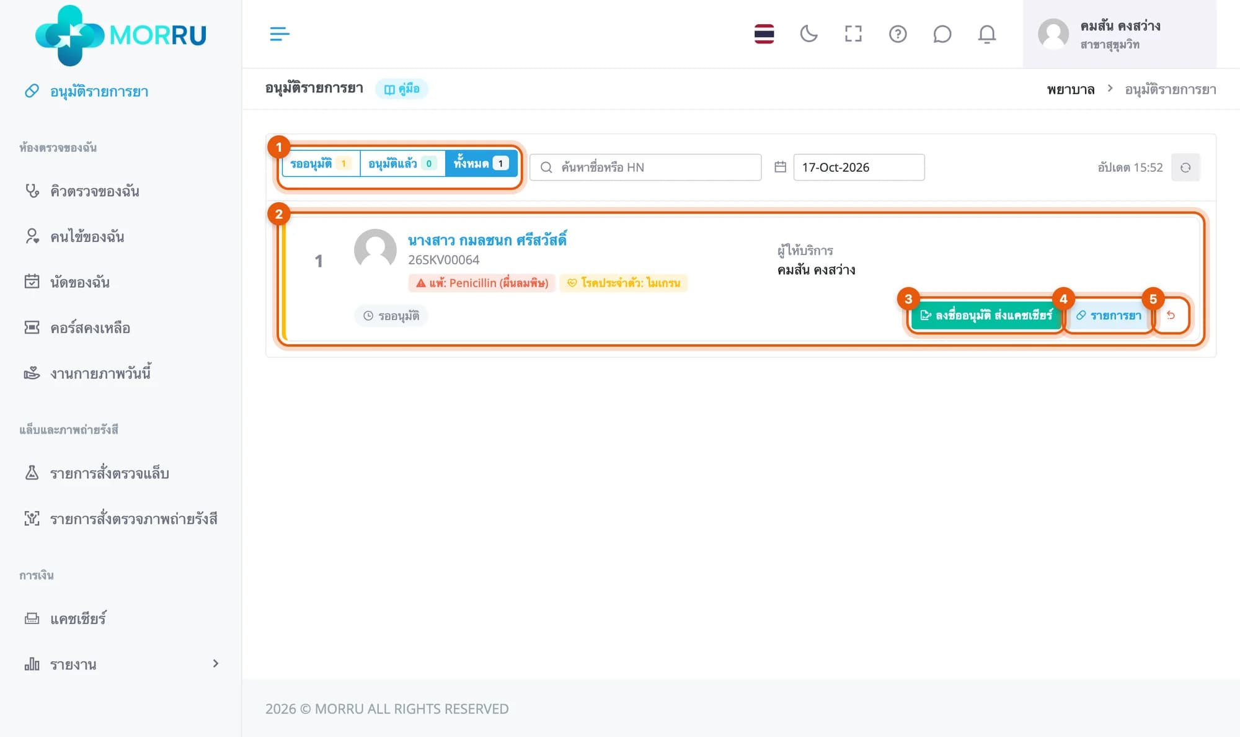Image resolution: width=1240 pixels, height=737 pixels.
Task: Open the Thai flag language selector
Action: pyautogui.click(x=764, y=33)
